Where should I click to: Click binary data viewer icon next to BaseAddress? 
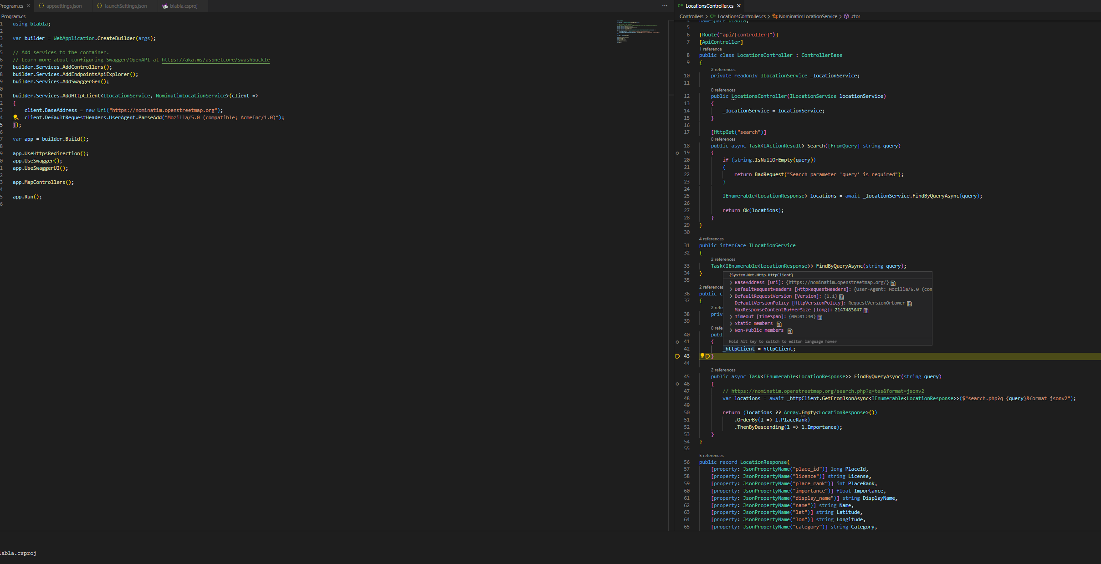(x=893, y=283)
